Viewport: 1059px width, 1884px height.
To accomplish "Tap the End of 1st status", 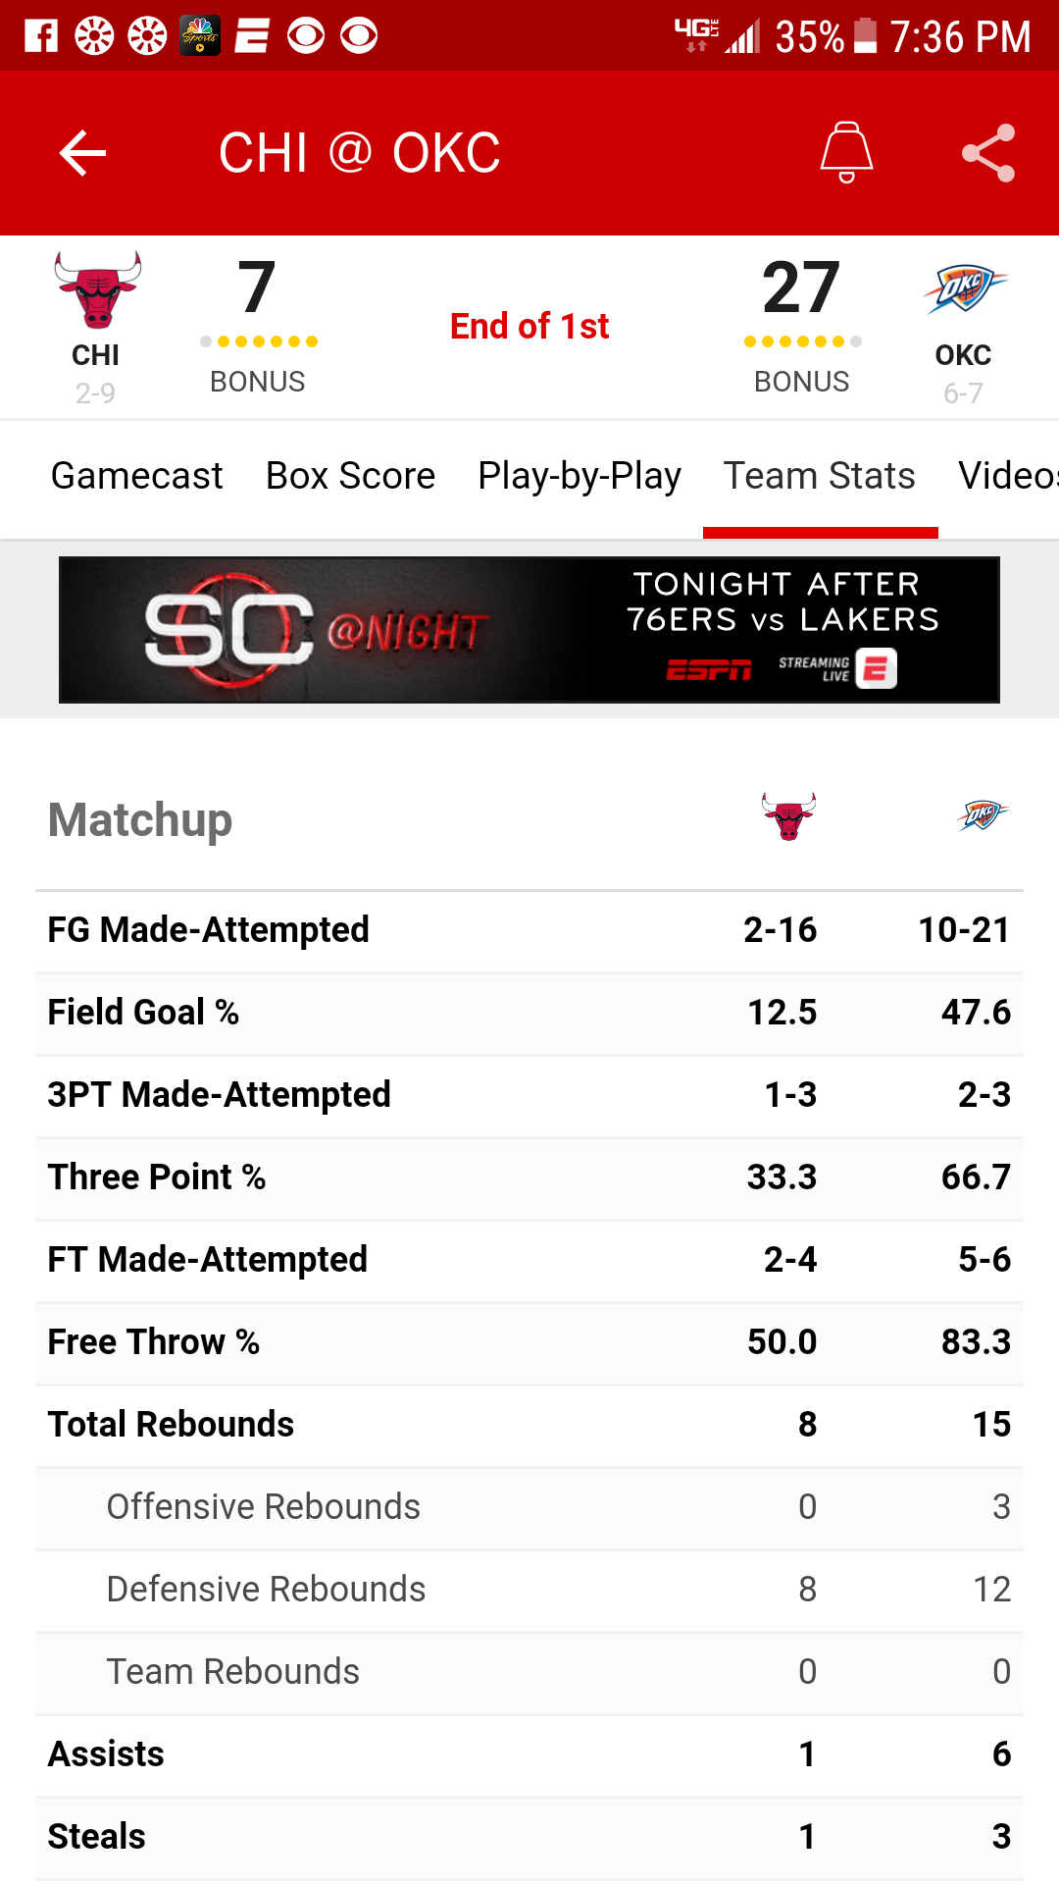I will click(x=529, y=326).
